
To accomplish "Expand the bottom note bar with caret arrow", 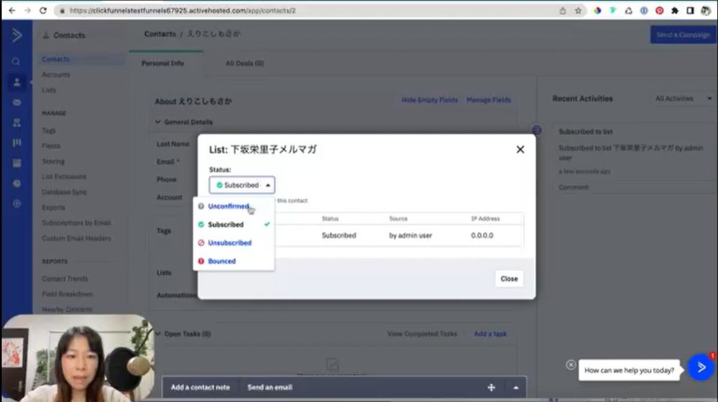I will [516, 387].
